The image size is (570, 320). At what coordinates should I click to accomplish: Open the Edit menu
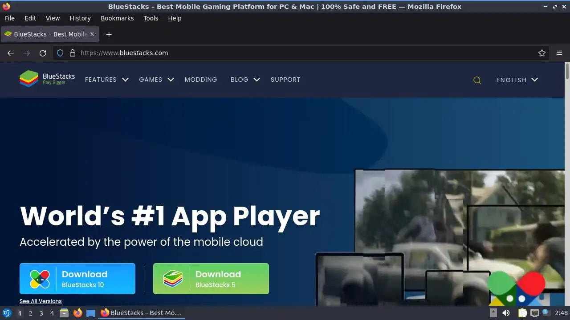(30, 18)
